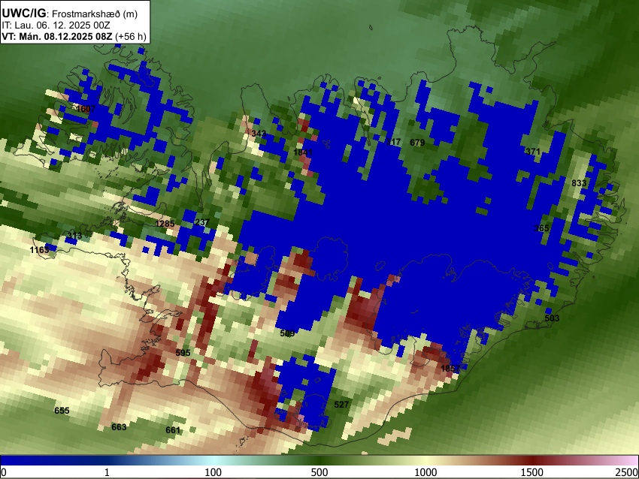The height and width of the screenshot is (479, 639).
Task: Click the map value 1285
Action: click(165, 224)
